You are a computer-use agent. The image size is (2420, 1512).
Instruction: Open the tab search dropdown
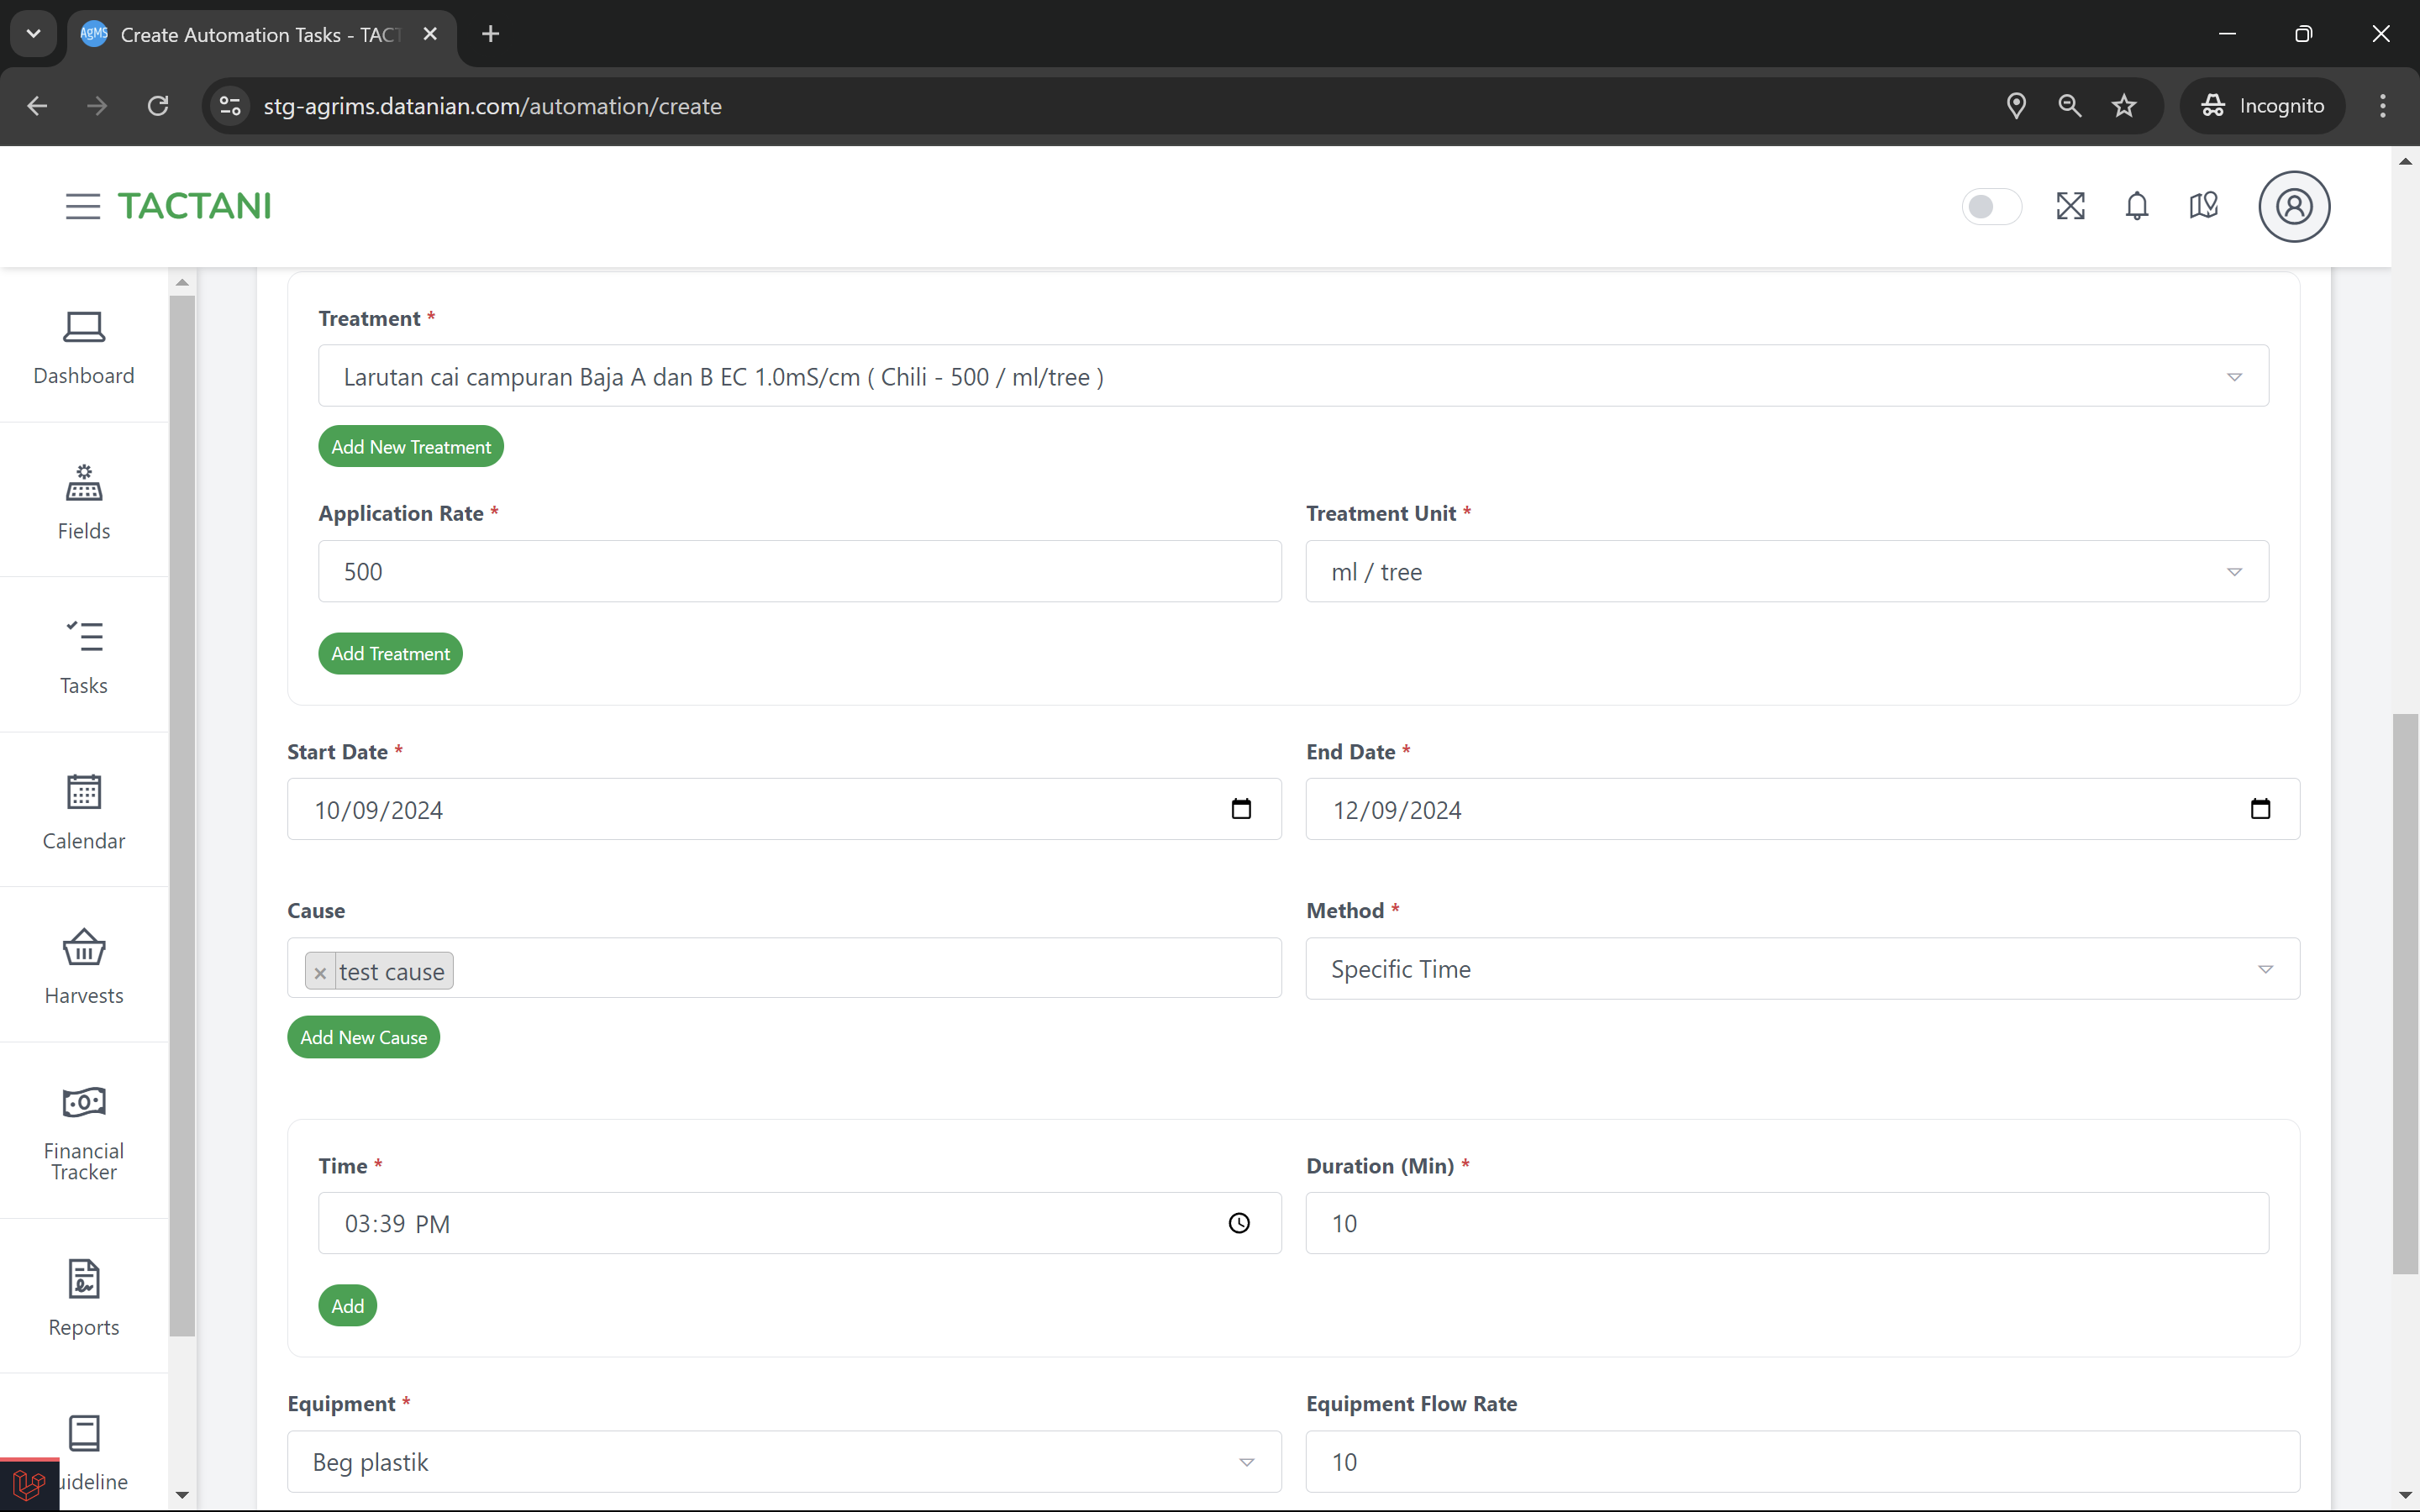33,34
